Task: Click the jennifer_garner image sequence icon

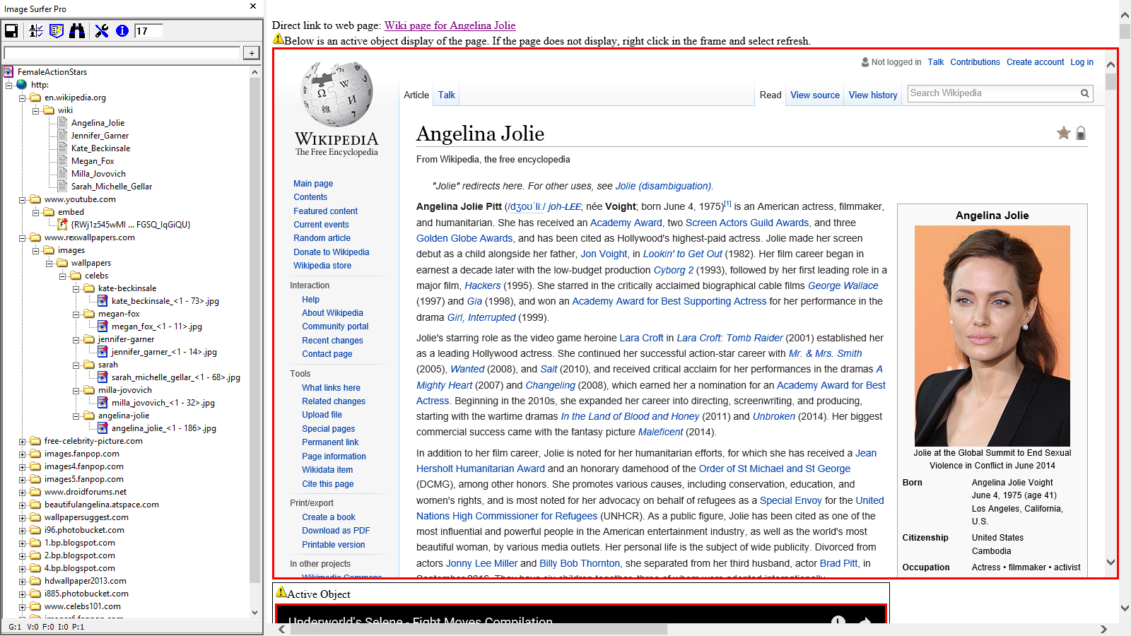Action: coord(102,351)
